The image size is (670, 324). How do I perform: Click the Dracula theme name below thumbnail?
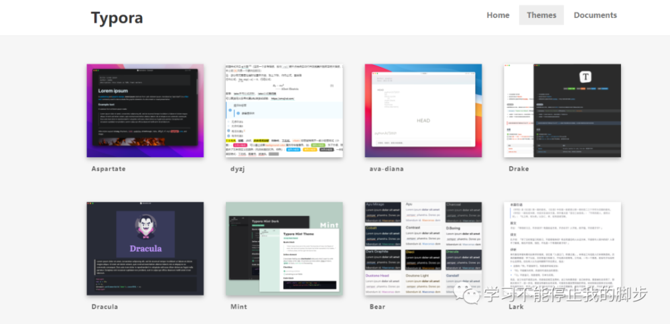(x=105, y=307)
